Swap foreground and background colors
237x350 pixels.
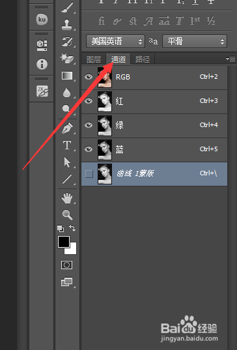click(x=72, y=228)
